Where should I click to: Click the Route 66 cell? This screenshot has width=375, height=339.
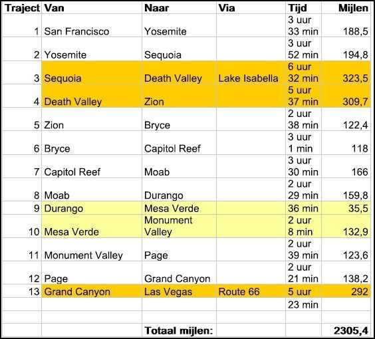click(251, 291)
